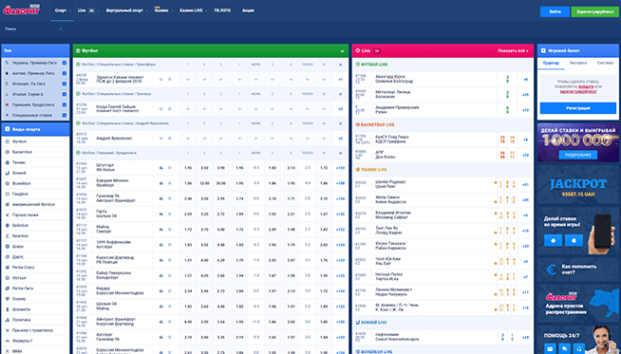The height and width of the screenshot is (354, 621).
Task: Click the search magnifier icon
Action: (x=61, y=28)
